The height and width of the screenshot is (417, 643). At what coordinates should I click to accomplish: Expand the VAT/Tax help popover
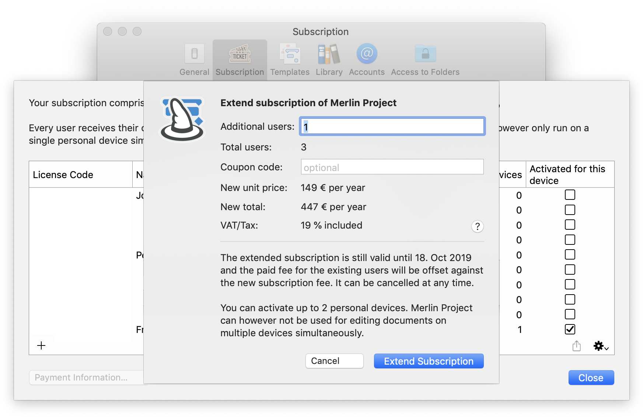coord(477,226)
